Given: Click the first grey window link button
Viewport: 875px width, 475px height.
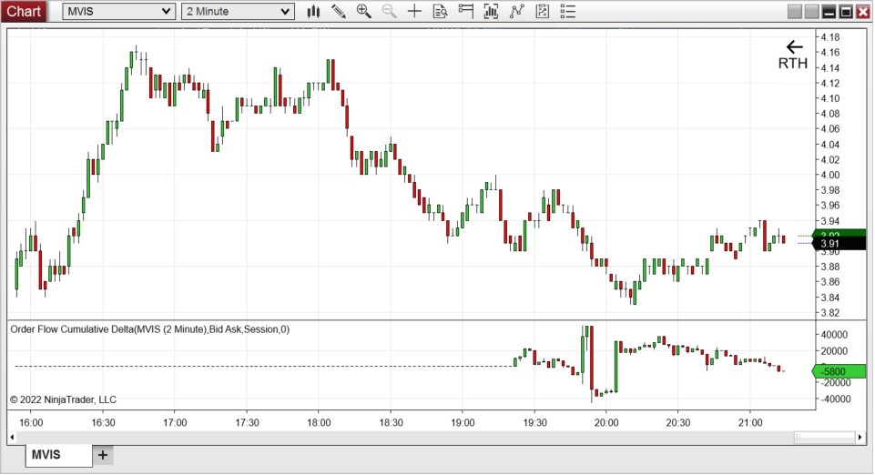Looking at the screenshot, I should (x=794, y=11).
